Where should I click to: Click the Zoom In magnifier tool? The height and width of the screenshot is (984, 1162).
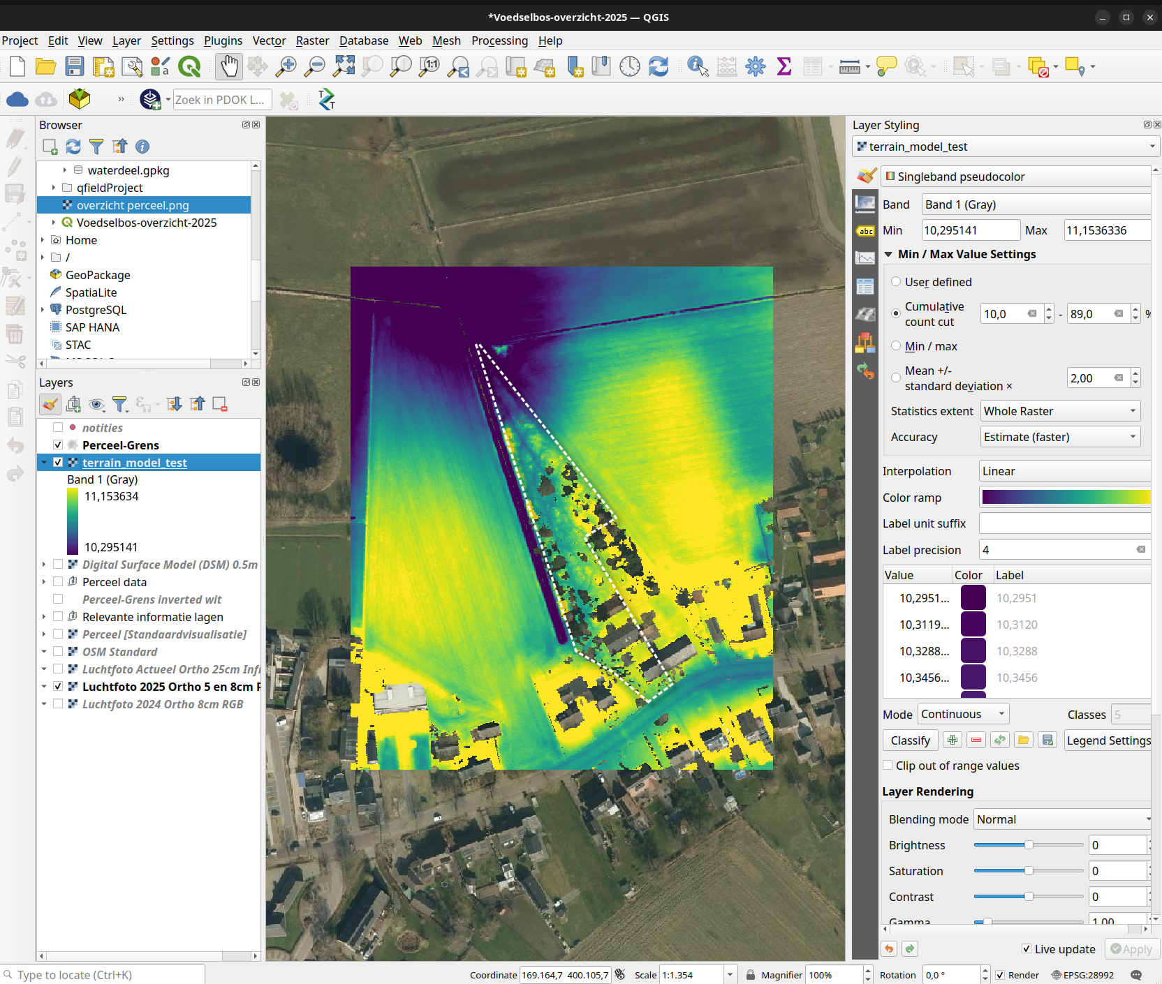[x=286, y=67]
